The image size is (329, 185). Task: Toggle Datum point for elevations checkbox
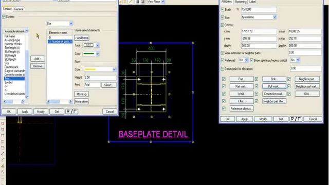tap(223, 68)
